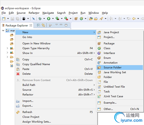Click Import... in context menu
The height and width of the screenshot is (125, 144).
point(56,101)
